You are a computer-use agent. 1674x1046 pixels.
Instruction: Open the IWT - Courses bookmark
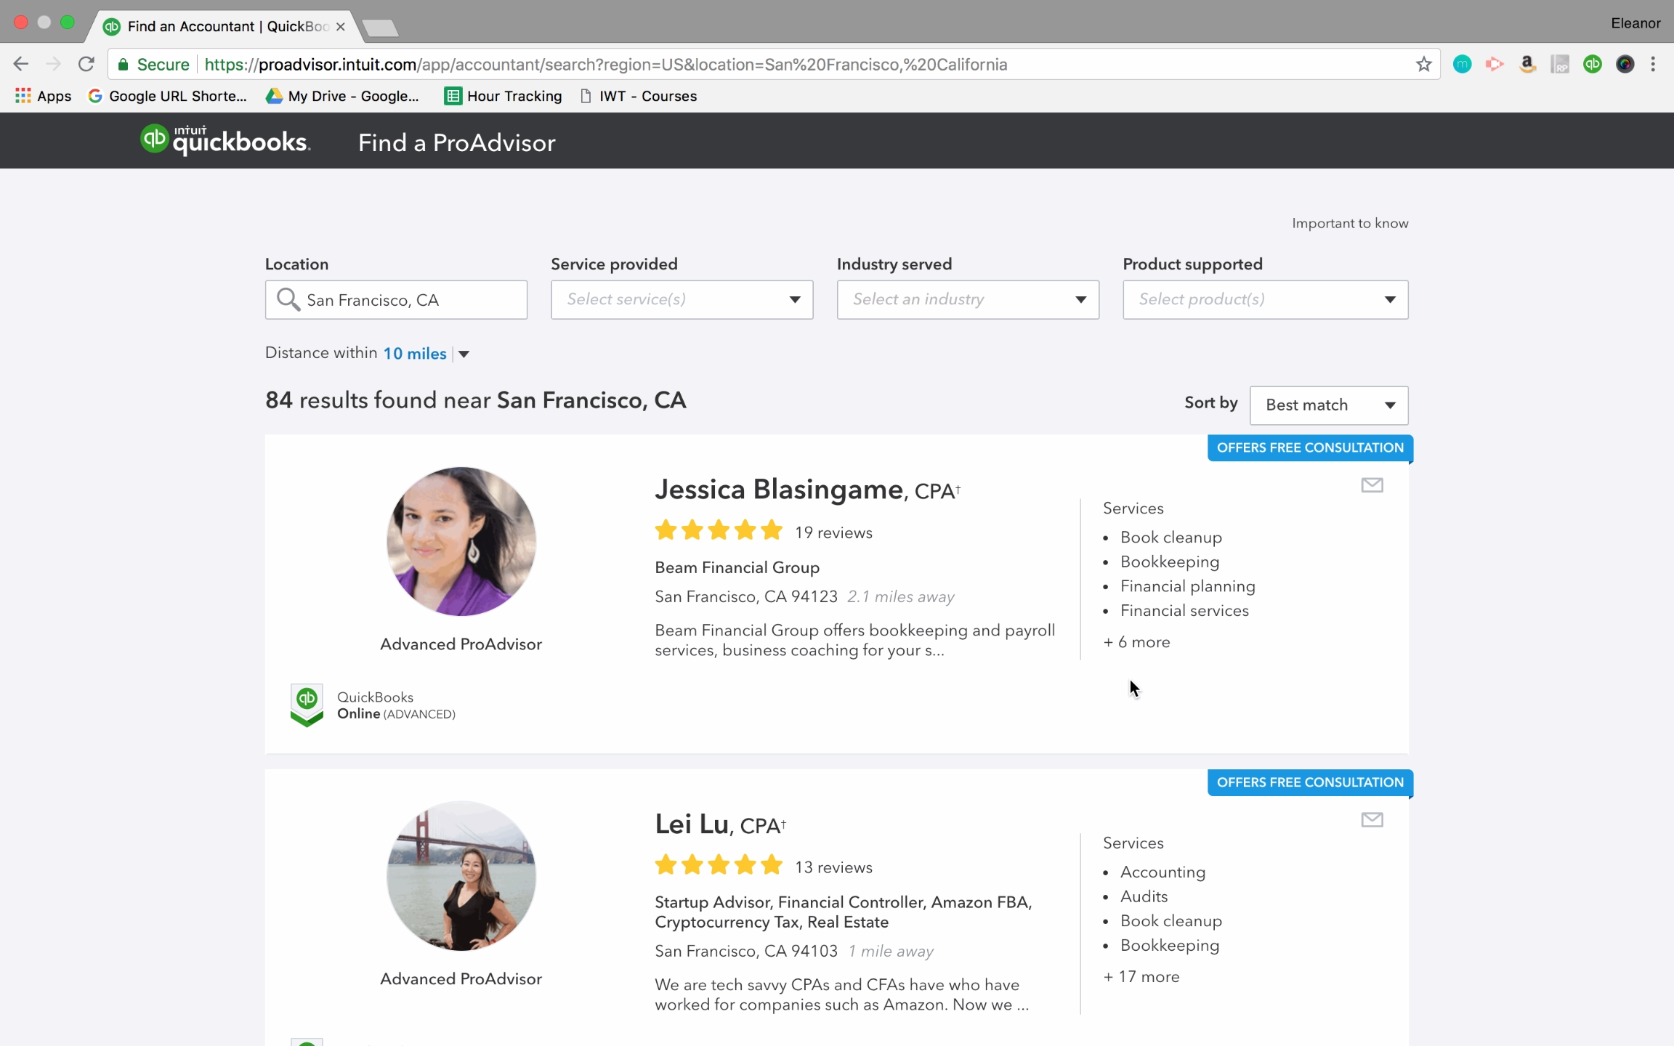tap(639, 96)
